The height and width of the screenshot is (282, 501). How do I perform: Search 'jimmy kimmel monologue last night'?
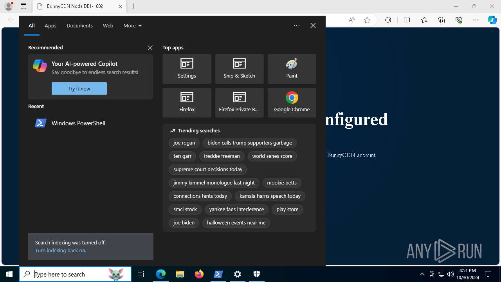coord(214,183)
